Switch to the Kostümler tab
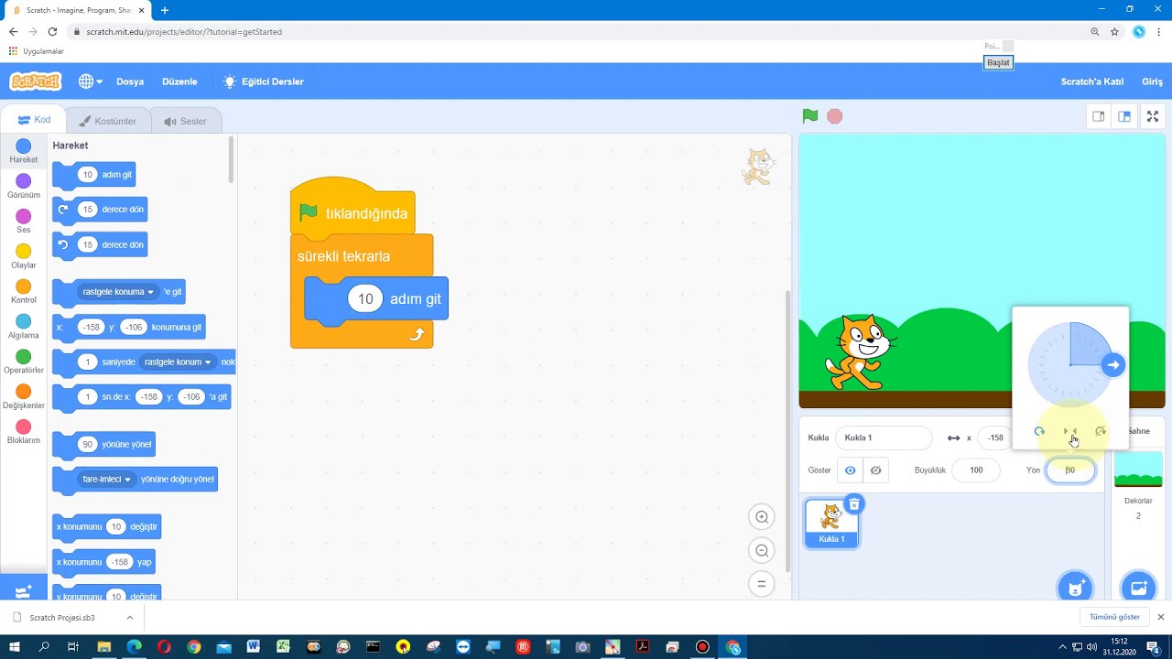Viewport: 1172px width, 659px height. point(108,121)
